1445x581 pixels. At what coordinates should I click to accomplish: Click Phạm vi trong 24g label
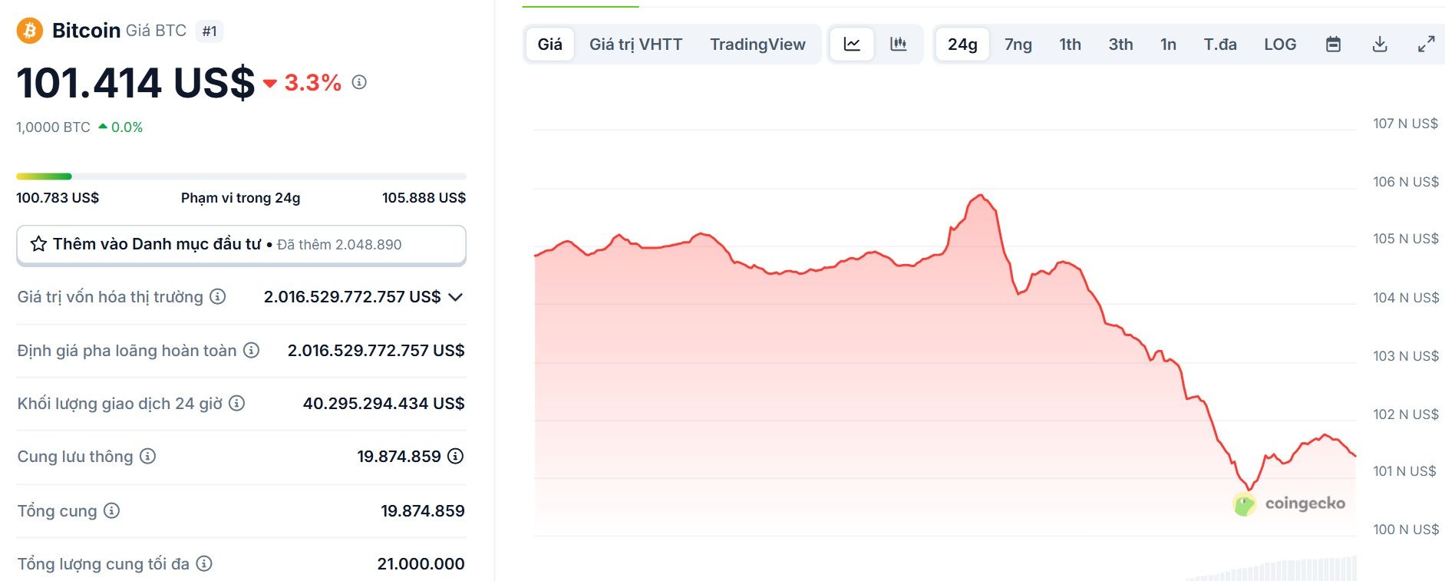coord(240,197)
